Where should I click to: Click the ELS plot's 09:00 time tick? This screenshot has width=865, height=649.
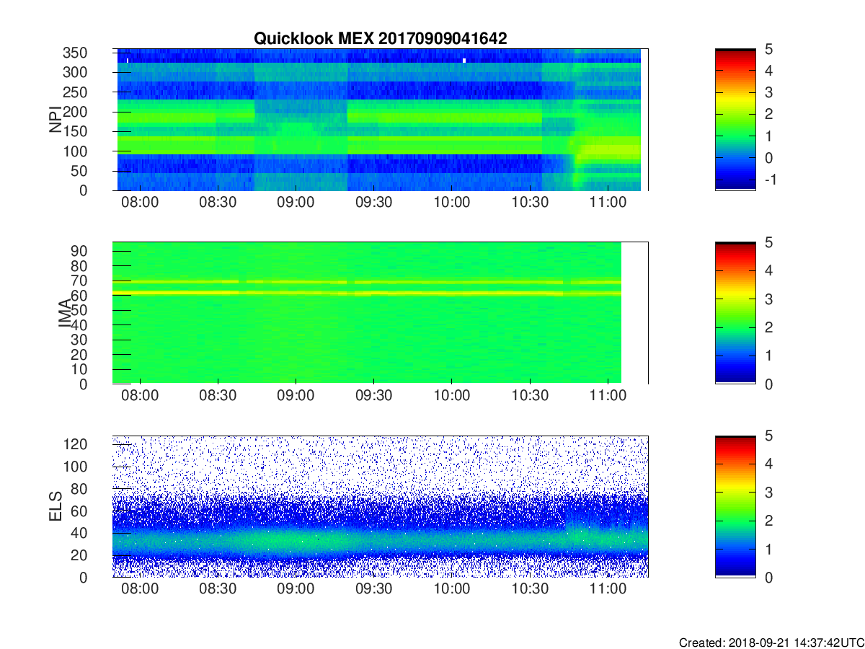296,590
